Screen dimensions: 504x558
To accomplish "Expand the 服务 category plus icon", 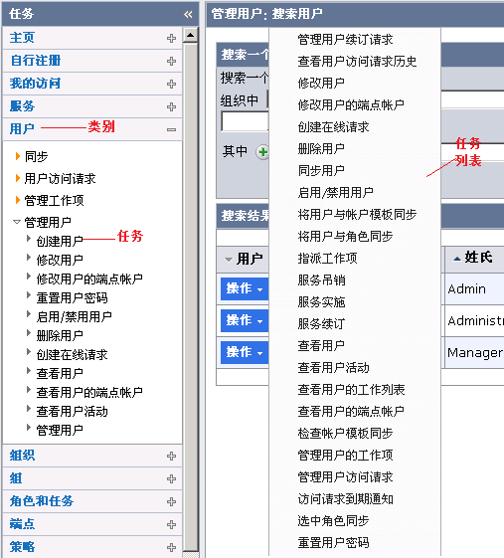I will tap(171, 106).
